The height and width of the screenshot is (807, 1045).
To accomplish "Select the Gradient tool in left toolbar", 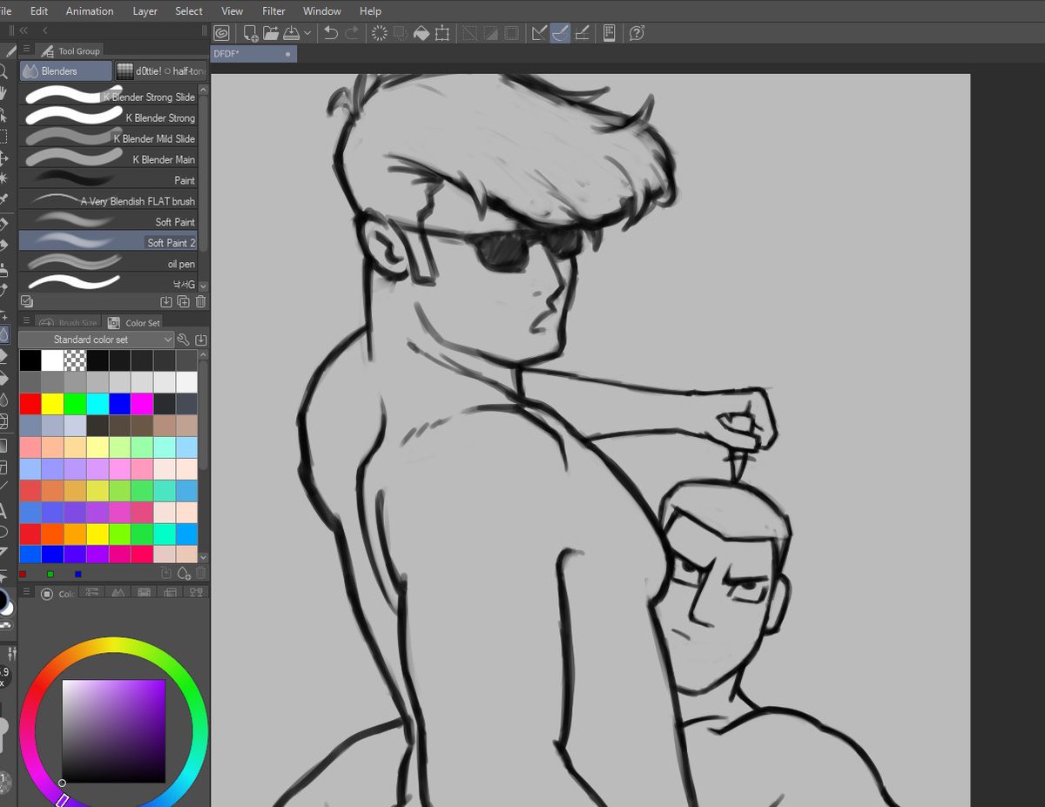I will tap(3, 446).
